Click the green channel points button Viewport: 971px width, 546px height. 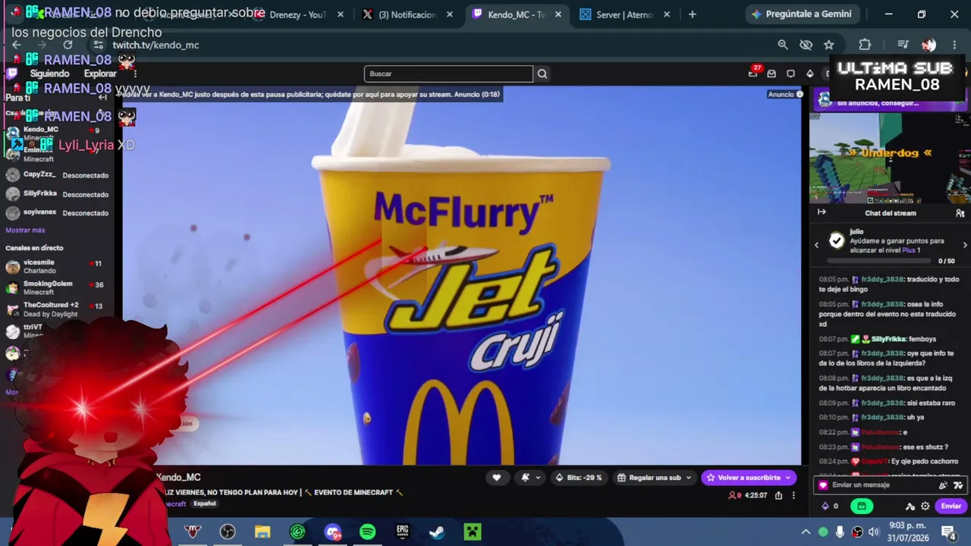pyautogui.click(x=861, y=506)
